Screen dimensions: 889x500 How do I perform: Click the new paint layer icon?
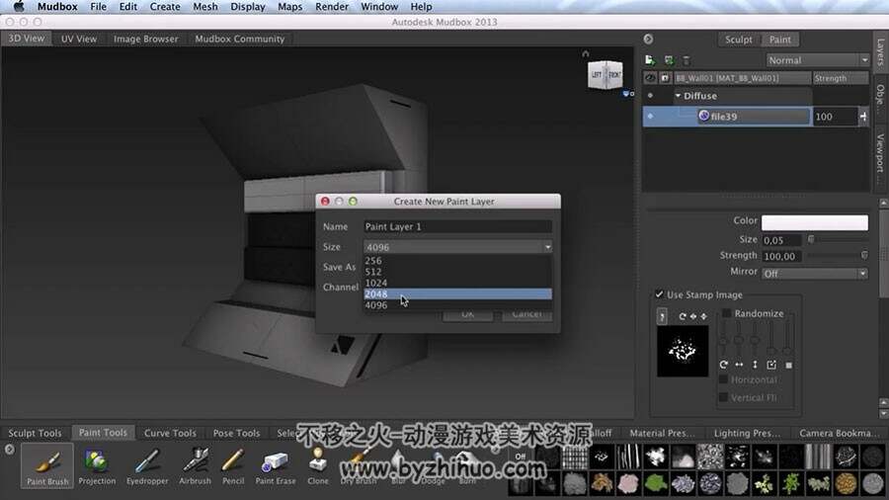point(650,60)
